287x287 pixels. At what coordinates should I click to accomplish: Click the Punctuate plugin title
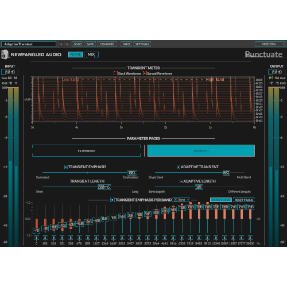pos(263,55)
